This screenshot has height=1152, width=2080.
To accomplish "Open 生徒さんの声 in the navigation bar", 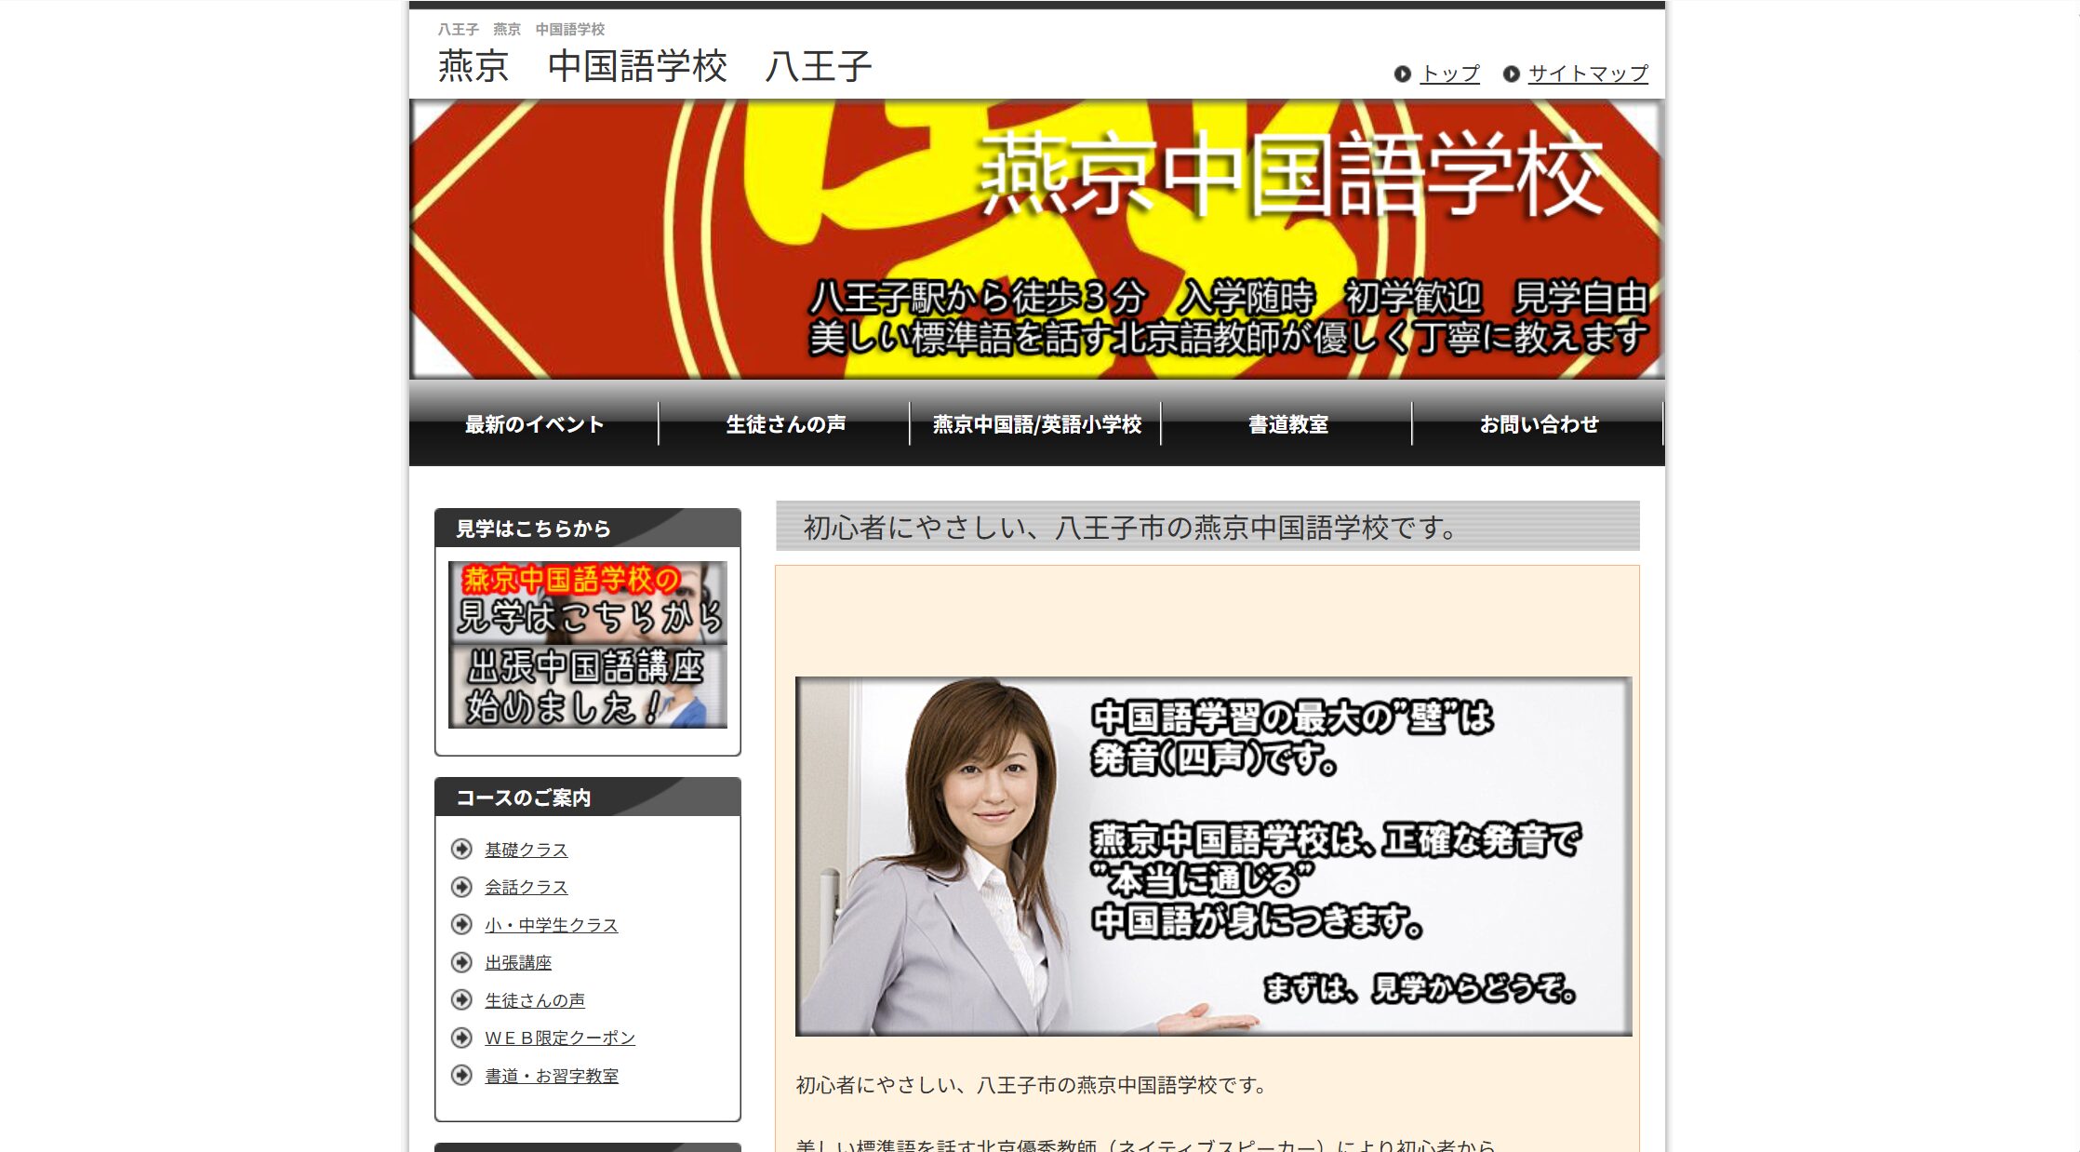I will coord(785,424).
